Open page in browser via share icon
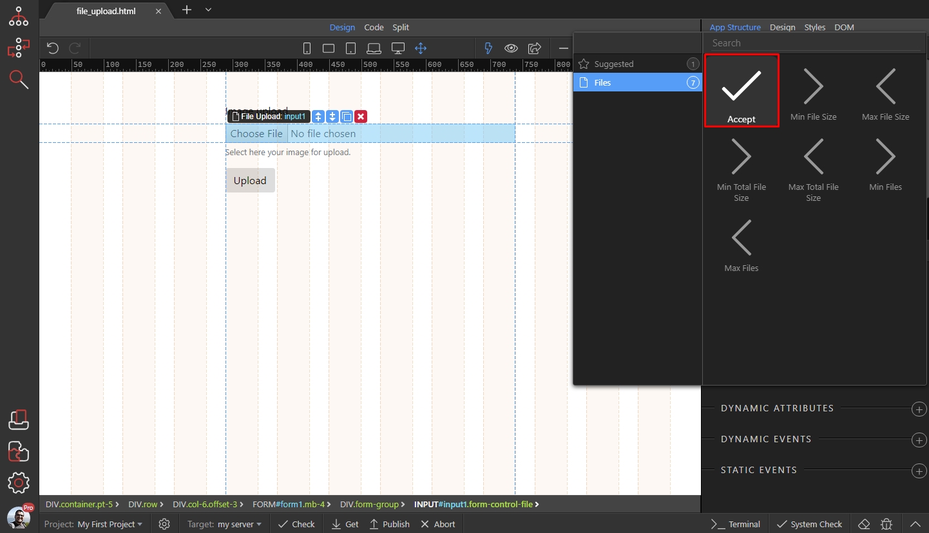The image size is (929, 533). 535,48
